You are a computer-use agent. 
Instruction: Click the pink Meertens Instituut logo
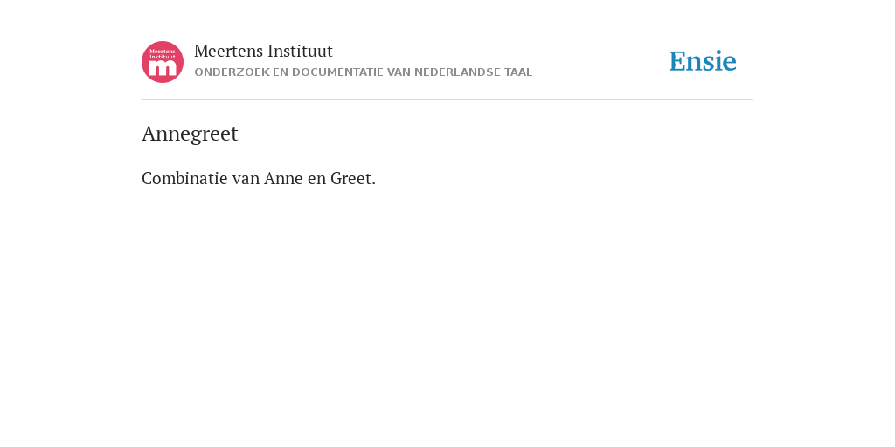tap(163, 62)
